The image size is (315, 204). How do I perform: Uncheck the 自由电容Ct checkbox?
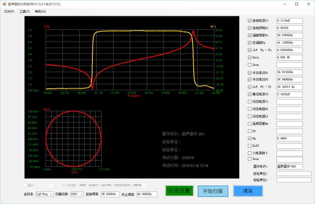[250, 20]
